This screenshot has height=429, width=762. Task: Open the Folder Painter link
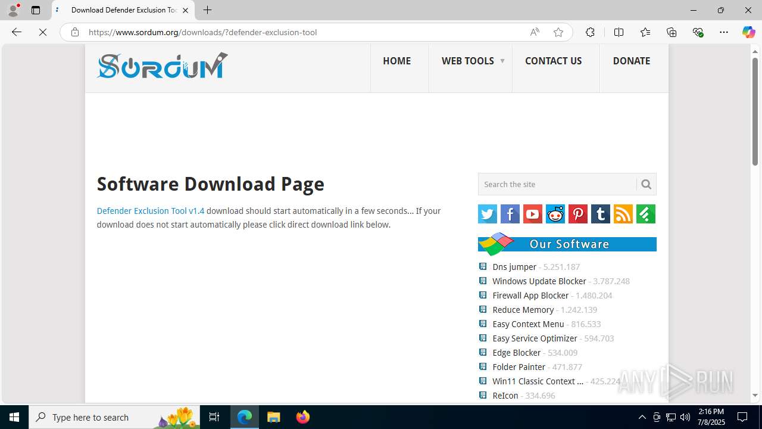coord(519,367)
